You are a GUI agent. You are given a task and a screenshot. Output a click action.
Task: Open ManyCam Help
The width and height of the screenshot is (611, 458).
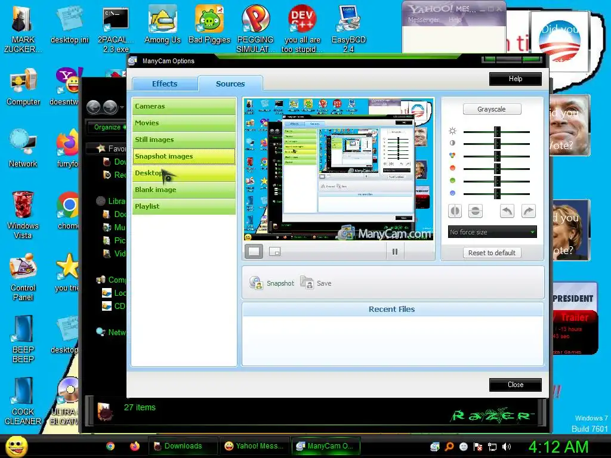(x=515, y=79)
